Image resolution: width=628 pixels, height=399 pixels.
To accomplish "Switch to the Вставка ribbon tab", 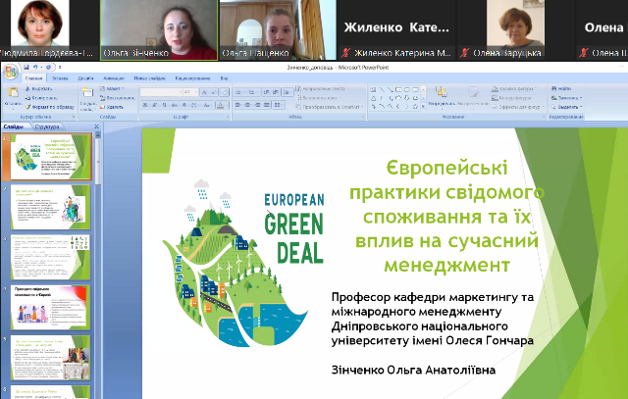I will coord(60,78).
